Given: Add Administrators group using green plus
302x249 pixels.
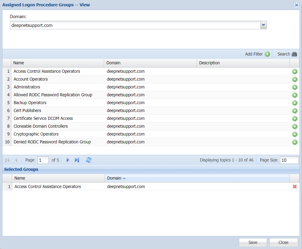Looking at the screenshot, I should tap(295, 87).
